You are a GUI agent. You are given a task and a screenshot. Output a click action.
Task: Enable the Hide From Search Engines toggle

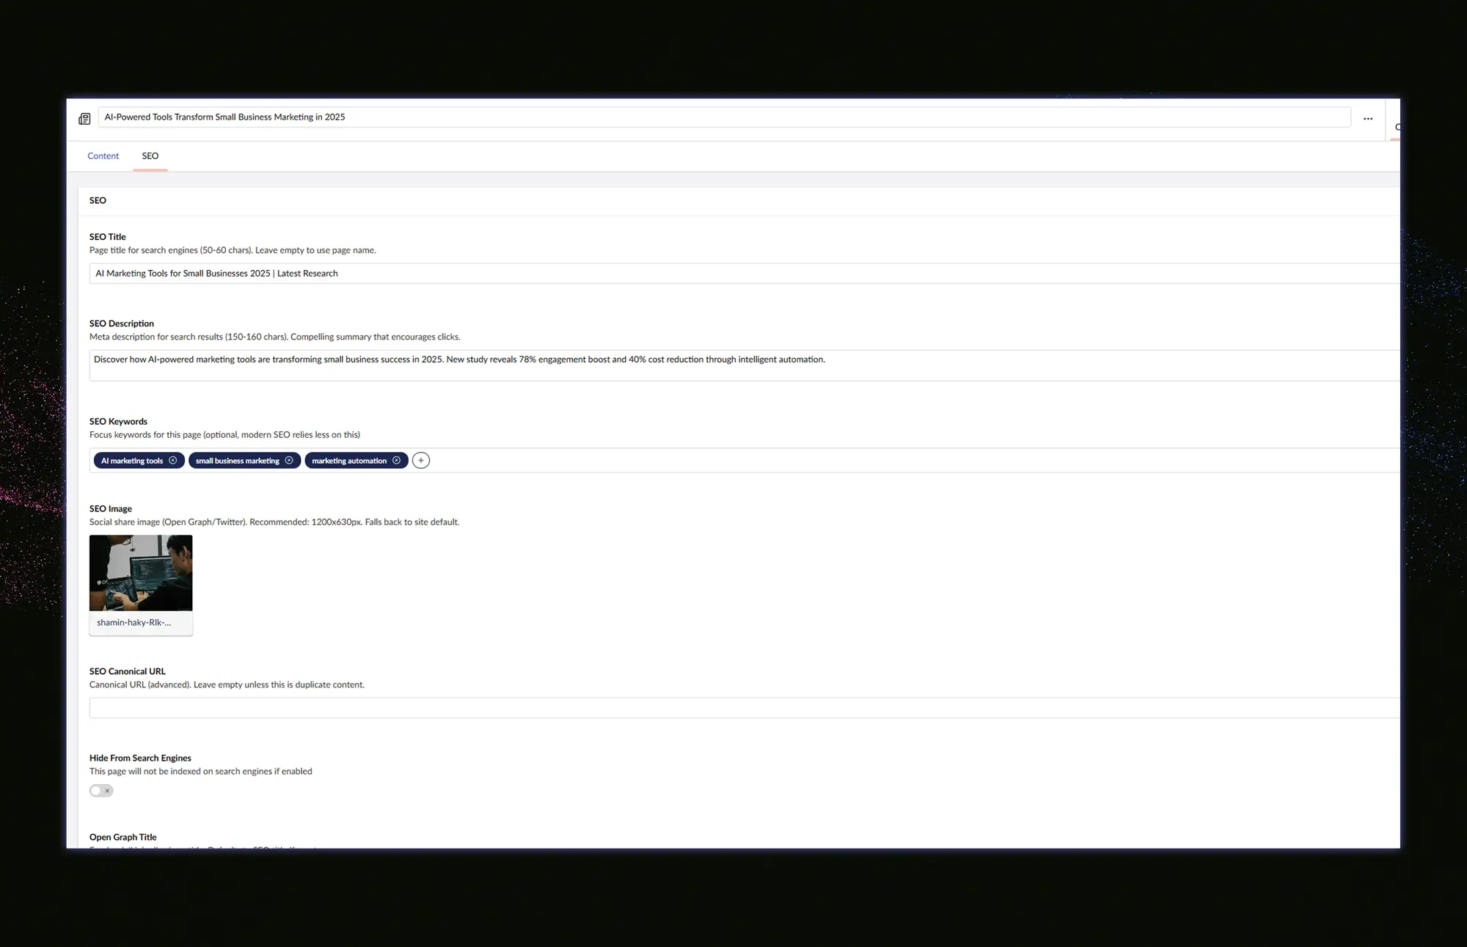click(x=98, y=790)
